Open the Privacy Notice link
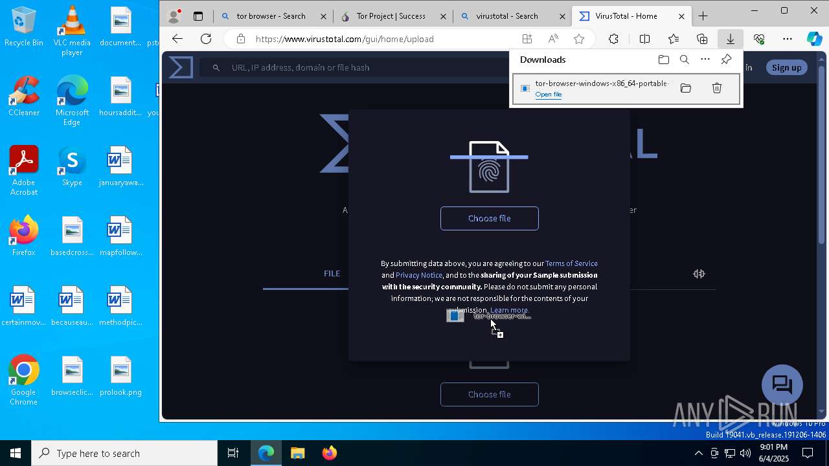 419,275
